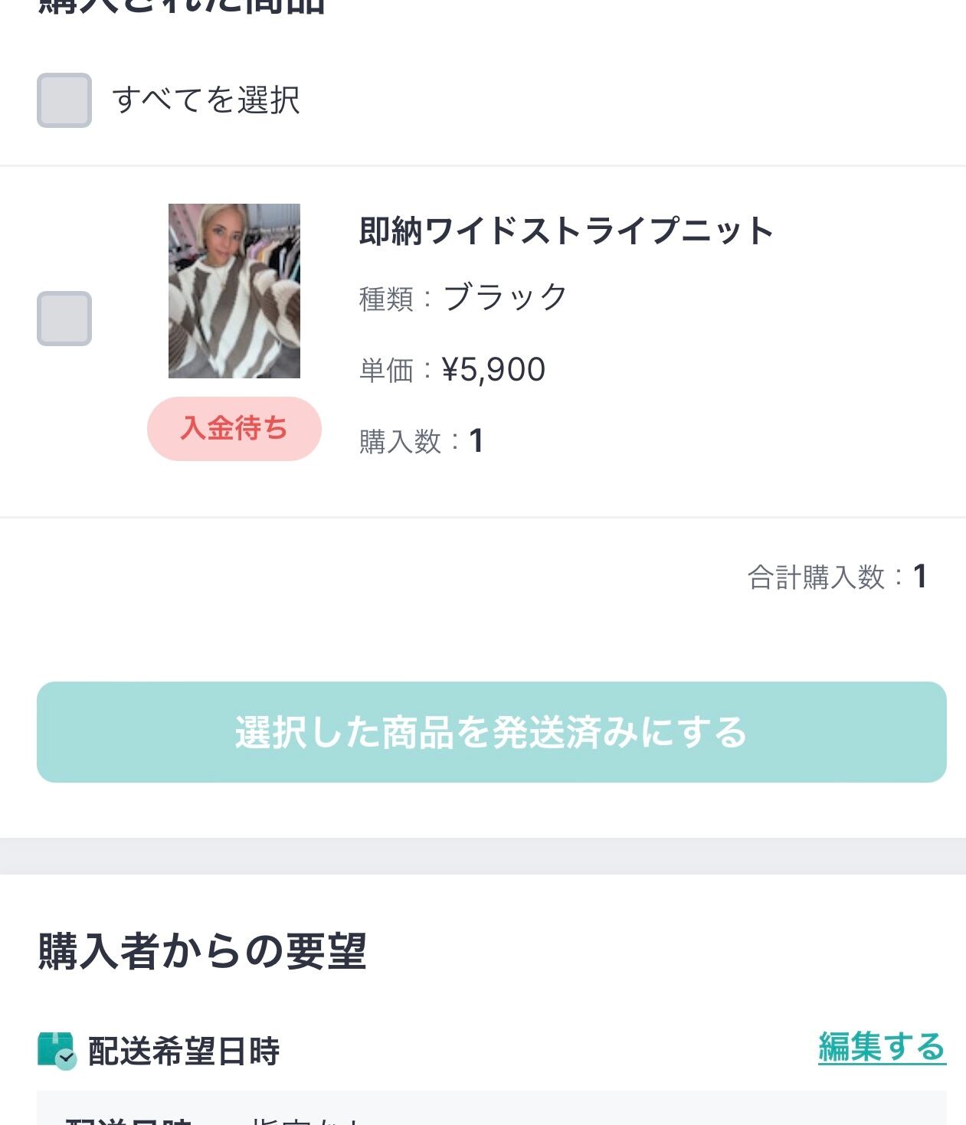This screenshot has width=966, height=1125.
Task: Tap the 入金待ち status badge
Action: coord(234,428)
